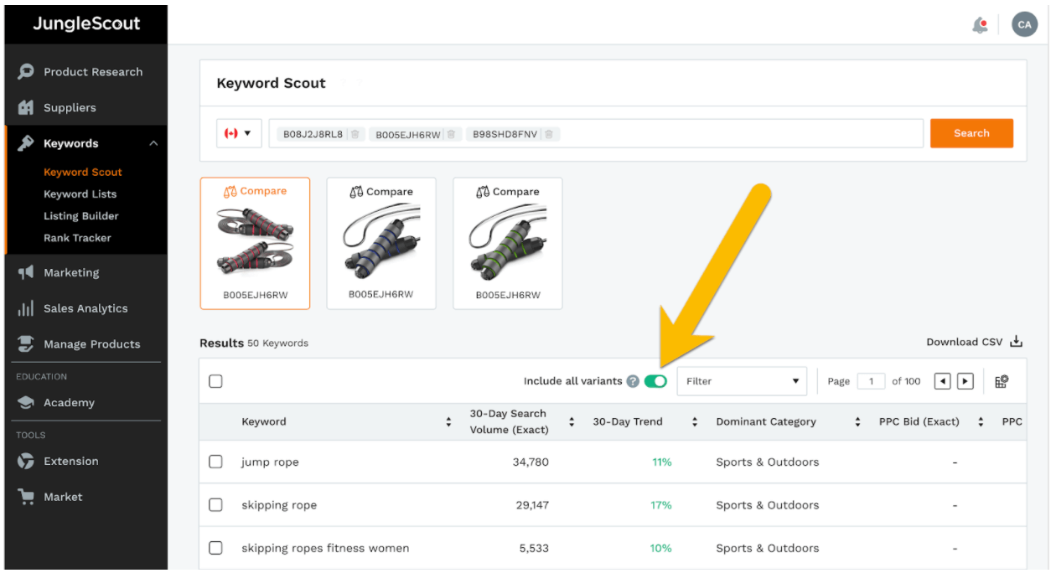The height and width of the screenshot is (573, 1056).
Task: Open Rank Tracker submenu item
Action: (77, 237)
